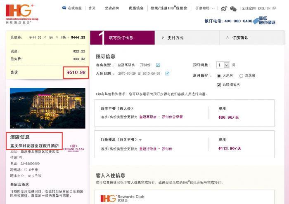Screen dimensions: 289x204
Task: Click the 营养早餐（两人份） heading
Action: (x=117, y=108)
